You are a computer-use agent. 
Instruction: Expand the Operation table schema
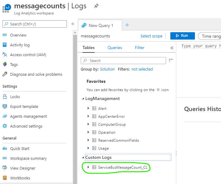pos(88,132)
